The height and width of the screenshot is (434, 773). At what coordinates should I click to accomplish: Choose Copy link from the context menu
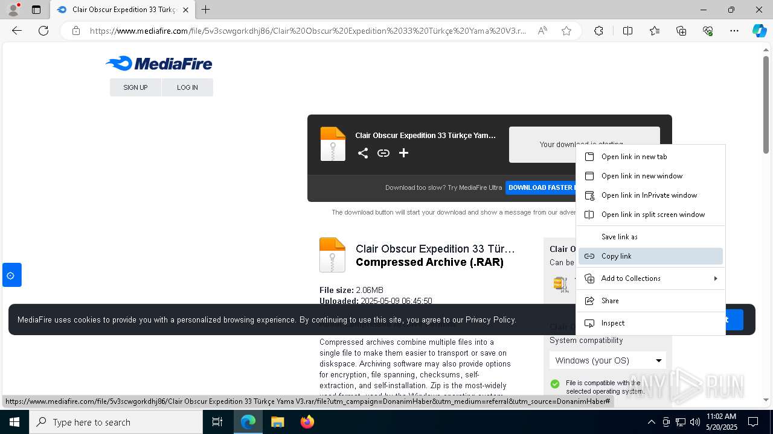[650, 256]
